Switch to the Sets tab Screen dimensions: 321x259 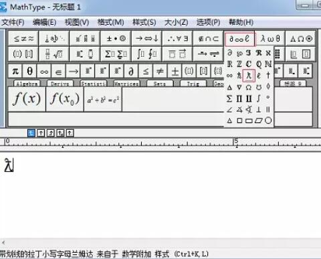[160, 84]
